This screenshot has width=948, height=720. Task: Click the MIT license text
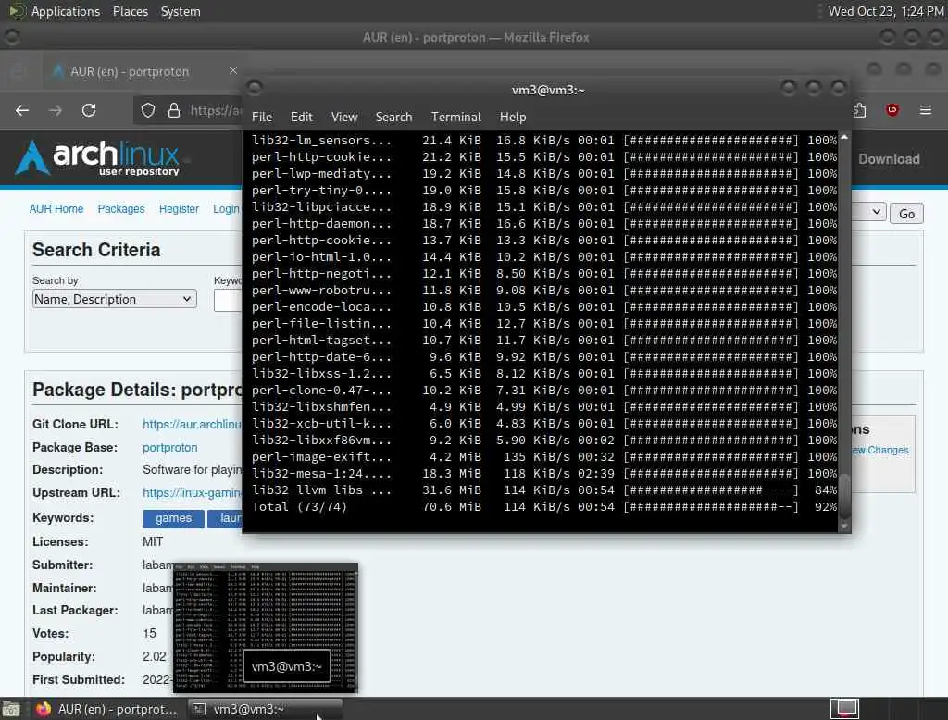click(153, 542)
